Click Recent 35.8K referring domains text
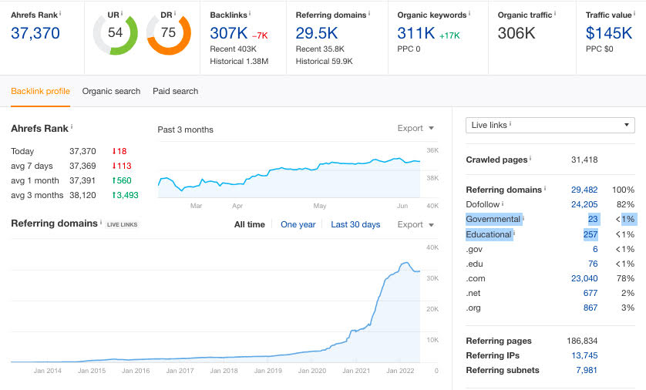 (320, 49)
